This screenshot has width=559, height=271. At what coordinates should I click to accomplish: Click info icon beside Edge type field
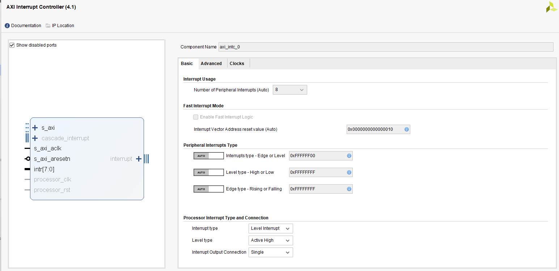[x=348, y=189]
